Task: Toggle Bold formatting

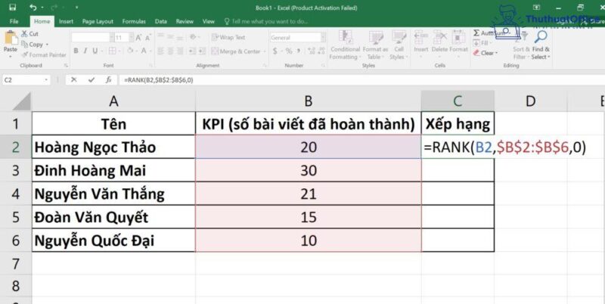Action: point(76,51)
